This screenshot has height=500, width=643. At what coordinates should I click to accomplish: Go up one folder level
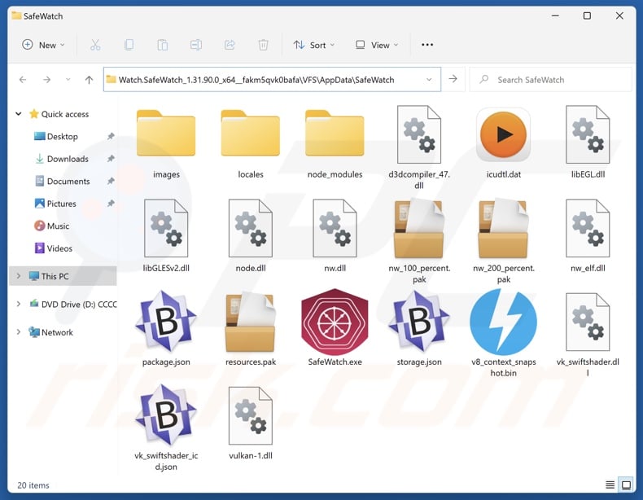[89, 80]
